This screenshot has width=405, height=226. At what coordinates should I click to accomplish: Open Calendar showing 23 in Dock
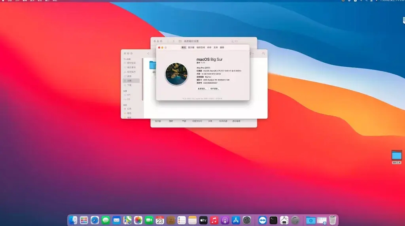160,220
